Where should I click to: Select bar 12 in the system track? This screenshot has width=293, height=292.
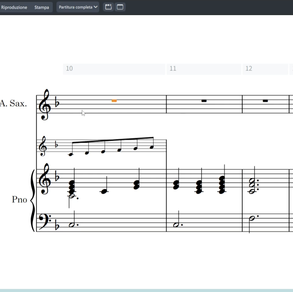265,69
